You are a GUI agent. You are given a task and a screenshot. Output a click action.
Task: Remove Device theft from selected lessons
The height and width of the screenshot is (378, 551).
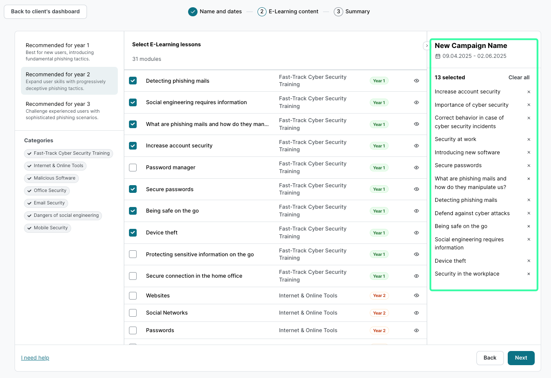pyautogui.click(x=528, y=261)
